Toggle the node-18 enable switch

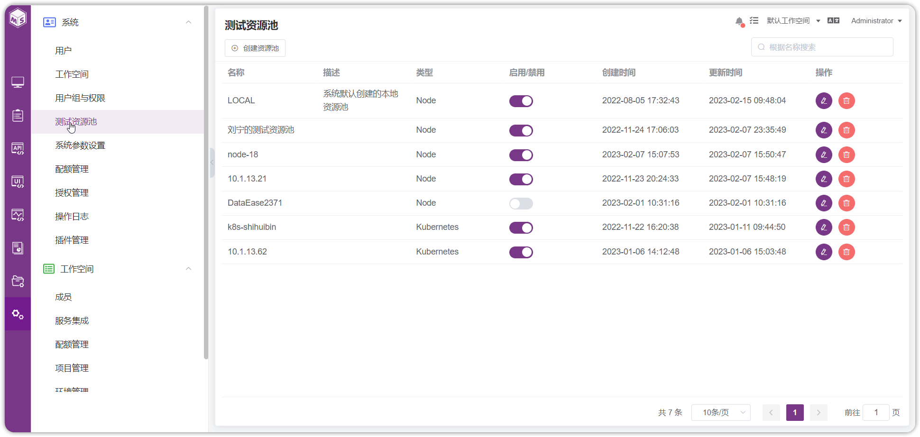coord(521,155)
